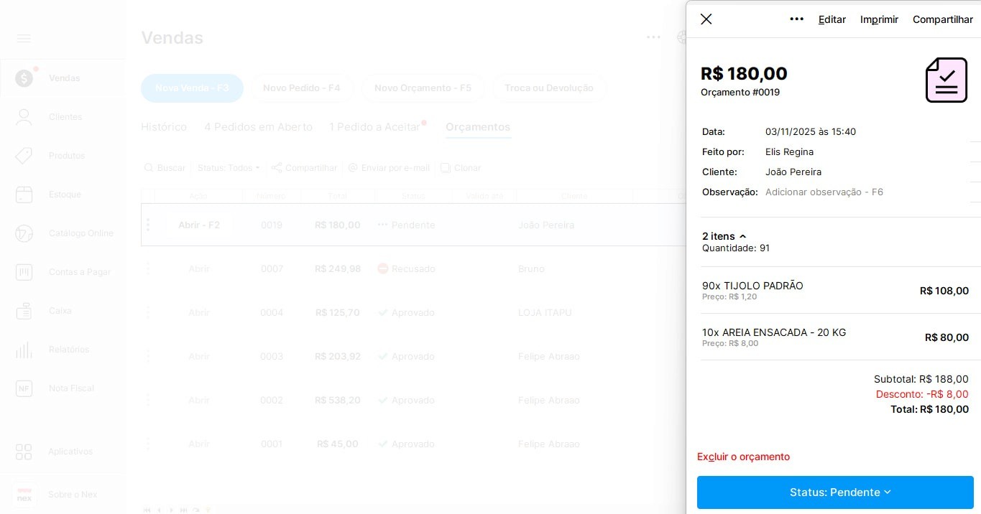Click Excluir o orçamento link
This screenshot has width=981, height=514.
pyautogui.click(x=743, y=457)
